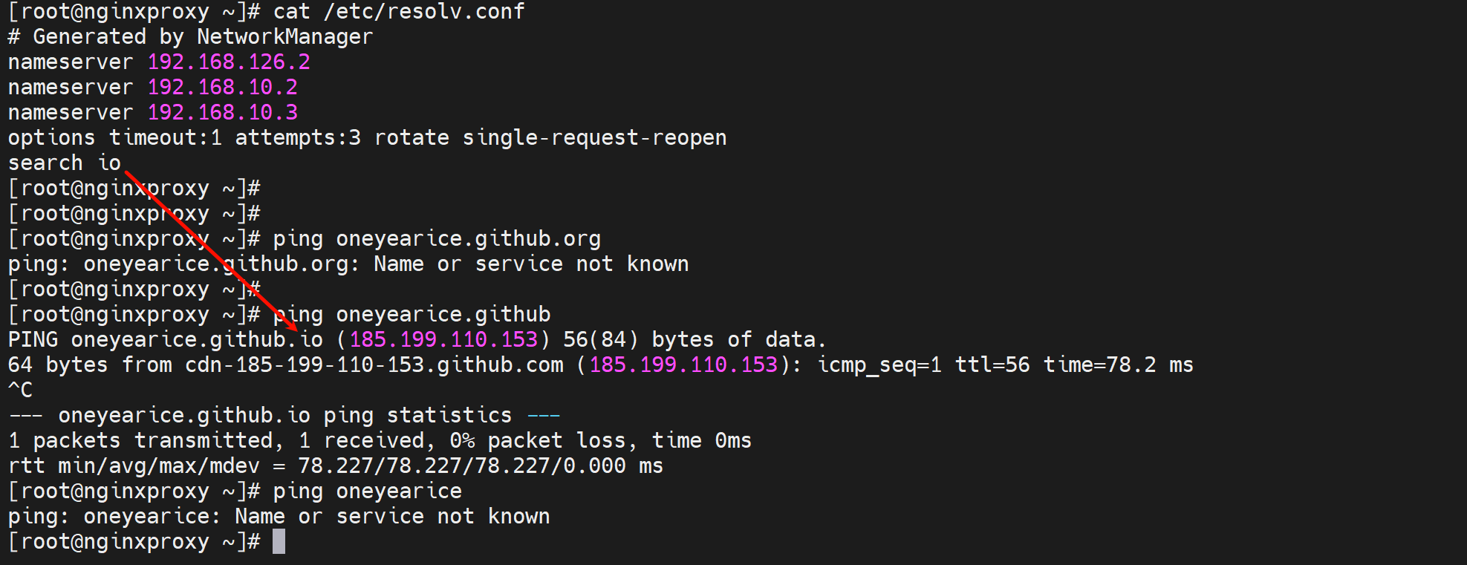Click the '^C' interrupt line
The width and height of the screenshot is (1467, 565).
pos(20,390)
